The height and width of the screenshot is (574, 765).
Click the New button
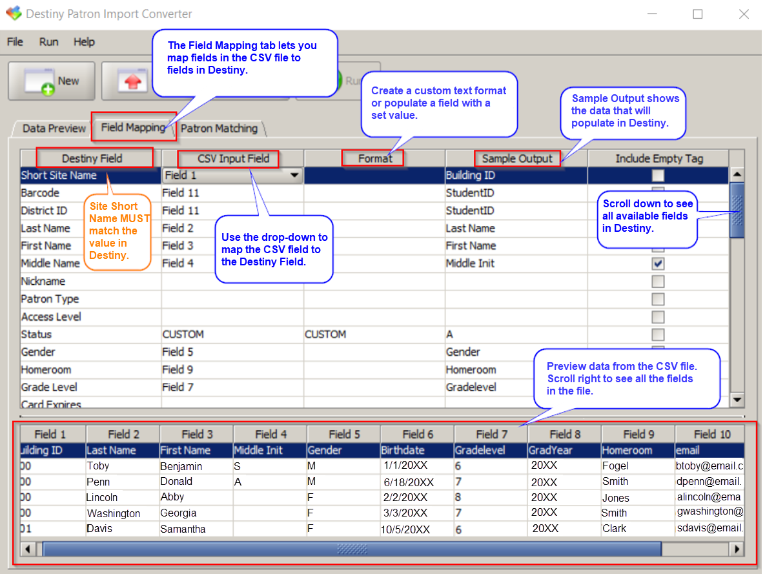pyautogui.click(x=51, y=80)
